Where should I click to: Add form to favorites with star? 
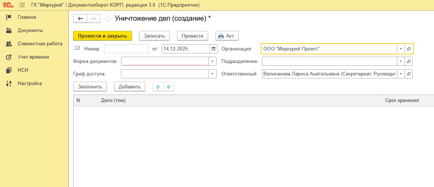click(108, 19)
